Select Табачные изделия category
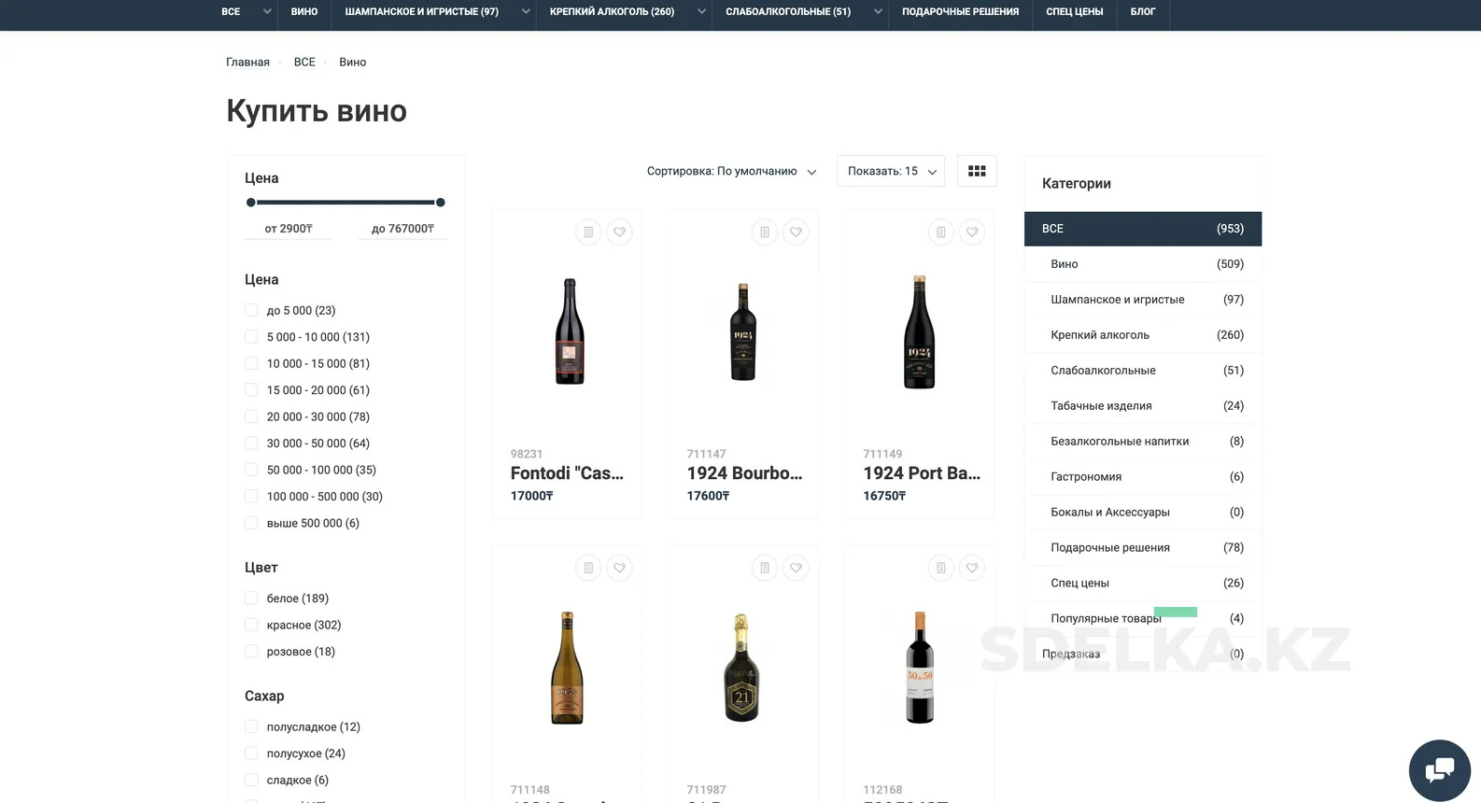The width and height of the screenshot is (1481, 803). click(x=1143, y=406)
